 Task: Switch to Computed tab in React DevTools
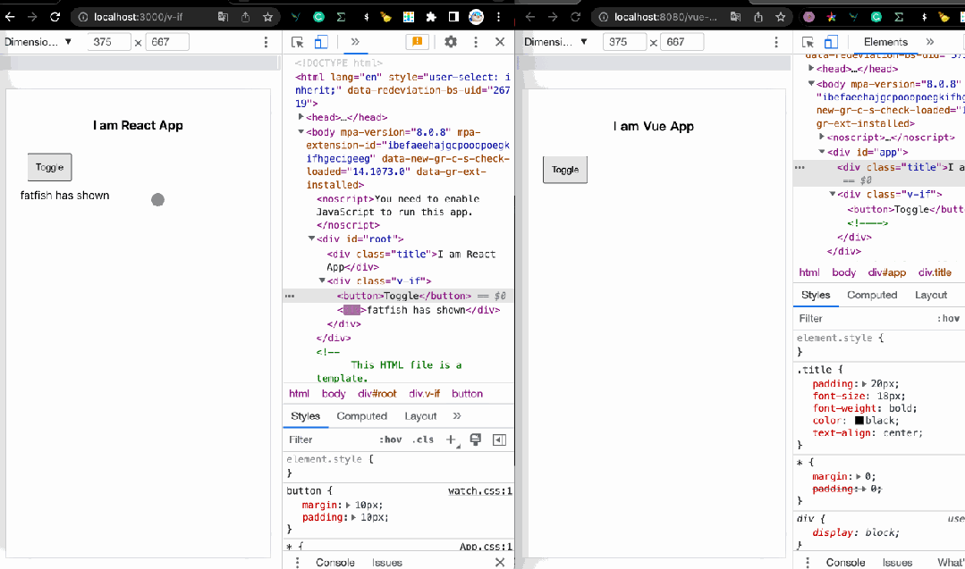(x=362, y=416)
